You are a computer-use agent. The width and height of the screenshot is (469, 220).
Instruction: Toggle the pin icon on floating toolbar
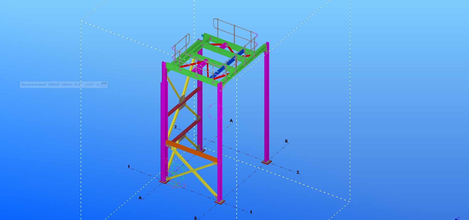pos(106,83)
